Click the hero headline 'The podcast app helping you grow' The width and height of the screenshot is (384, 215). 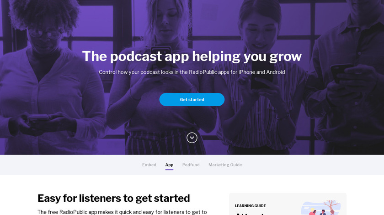tap(192, 56)
